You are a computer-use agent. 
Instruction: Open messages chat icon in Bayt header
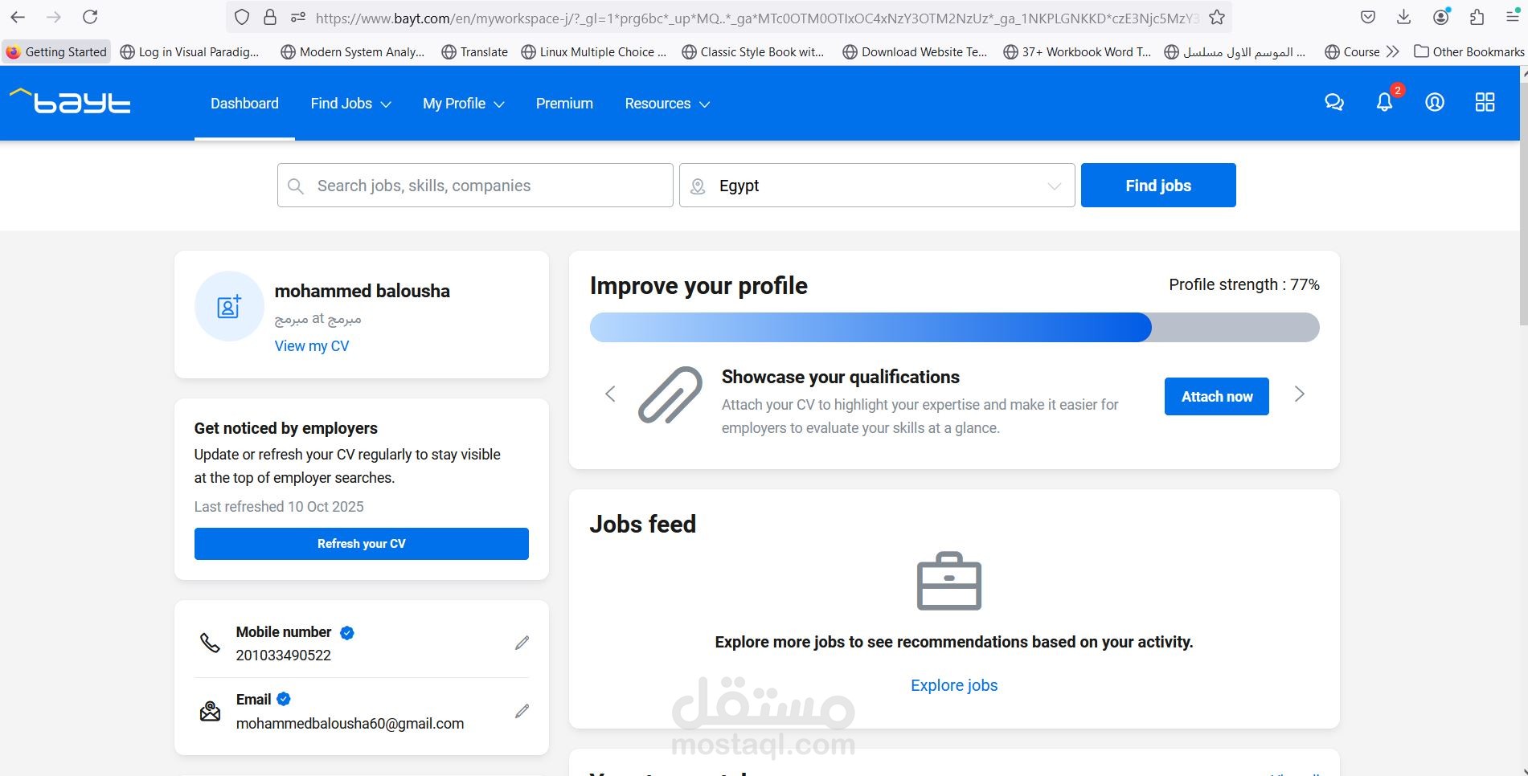coord(1334,102)
